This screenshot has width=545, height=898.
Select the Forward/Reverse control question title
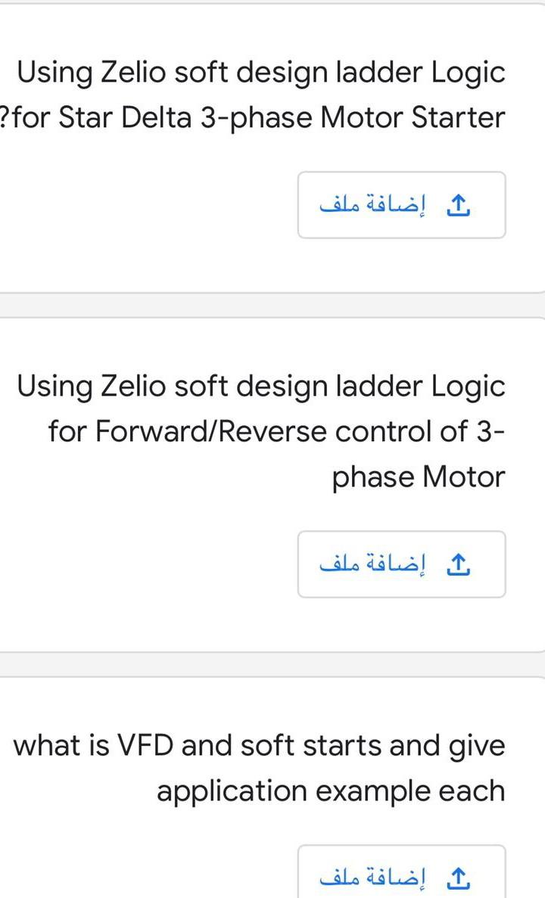[261, 431]
